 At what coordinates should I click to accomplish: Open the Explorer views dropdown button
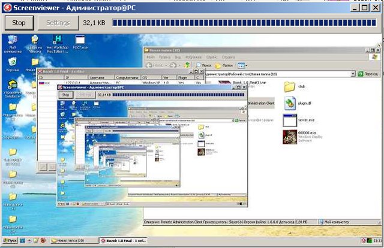point(242,65)
